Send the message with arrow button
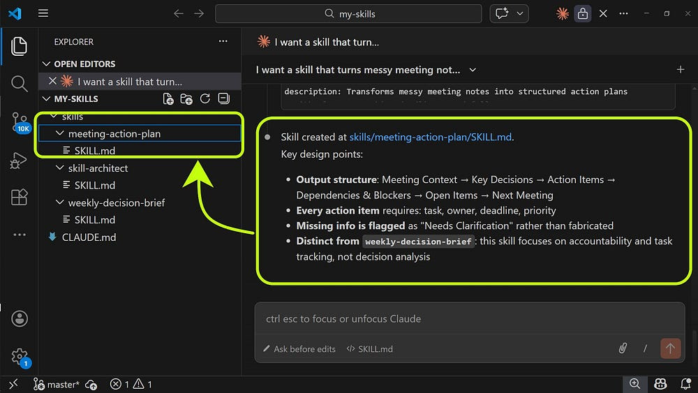The image size is (698, 393). (x=670, y=348)
